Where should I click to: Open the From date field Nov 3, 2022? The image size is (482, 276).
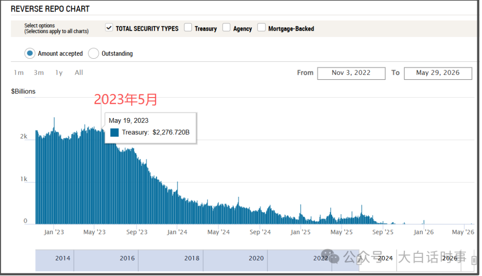pos(351,73)
